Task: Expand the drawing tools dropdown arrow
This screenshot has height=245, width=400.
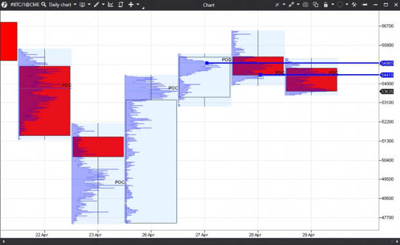Action: coord(103,5)
